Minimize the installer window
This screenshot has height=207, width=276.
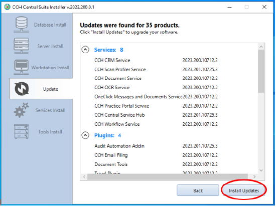click(x=229, y=7)
